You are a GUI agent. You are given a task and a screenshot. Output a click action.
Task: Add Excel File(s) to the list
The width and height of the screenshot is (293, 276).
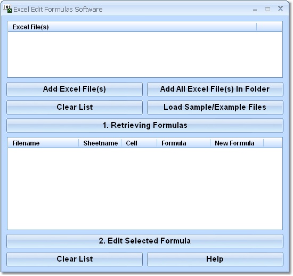click(75, 89)
